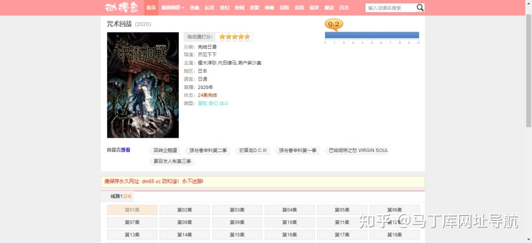Open the 冒险 genre tag link

point(202,103)
